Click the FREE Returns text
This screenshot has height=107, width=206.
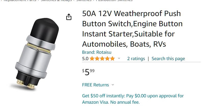(x=95, y=85)
